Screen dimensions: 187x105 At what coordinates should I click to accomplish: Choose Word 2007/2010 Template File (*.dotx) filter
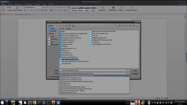pos(94,89)
